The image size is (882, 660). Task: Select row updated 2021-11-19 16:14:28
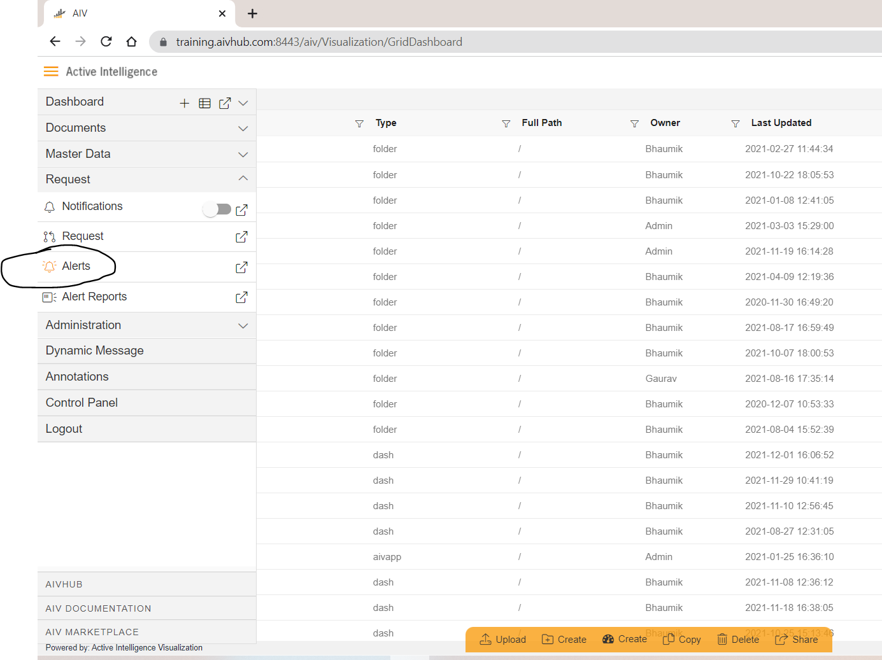(569, 251)
